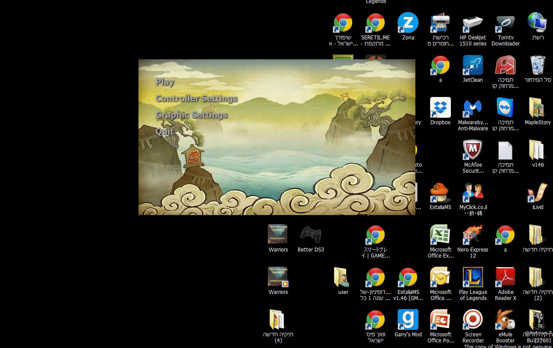Open Graphic Settings in the game menu
553x348 pixels.
pyautogui.click(x=191, y=115)
